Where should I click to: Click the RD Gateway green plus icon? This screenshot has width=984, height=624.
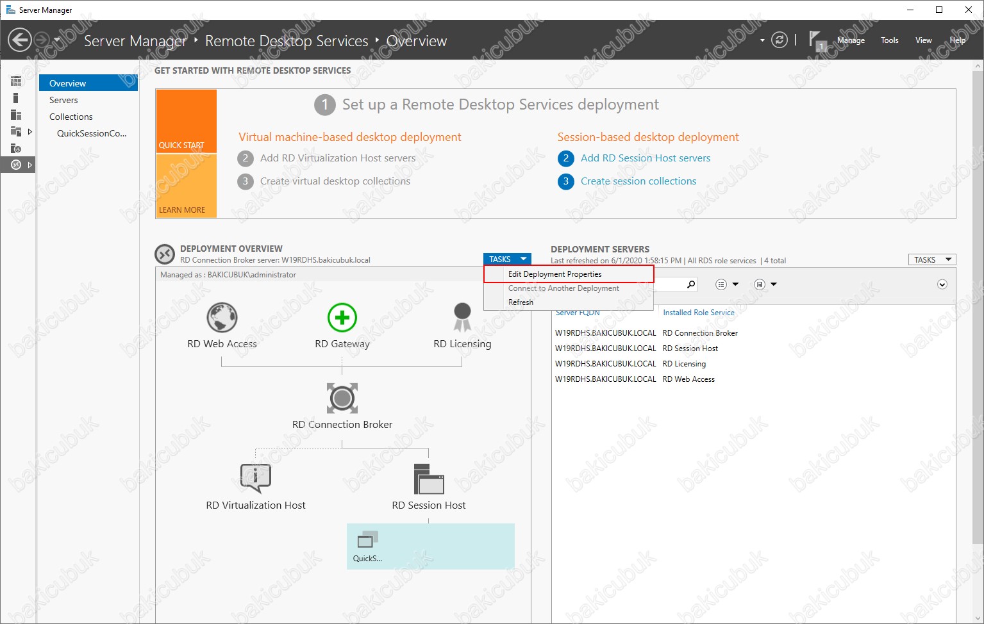[x=342, y=318]
